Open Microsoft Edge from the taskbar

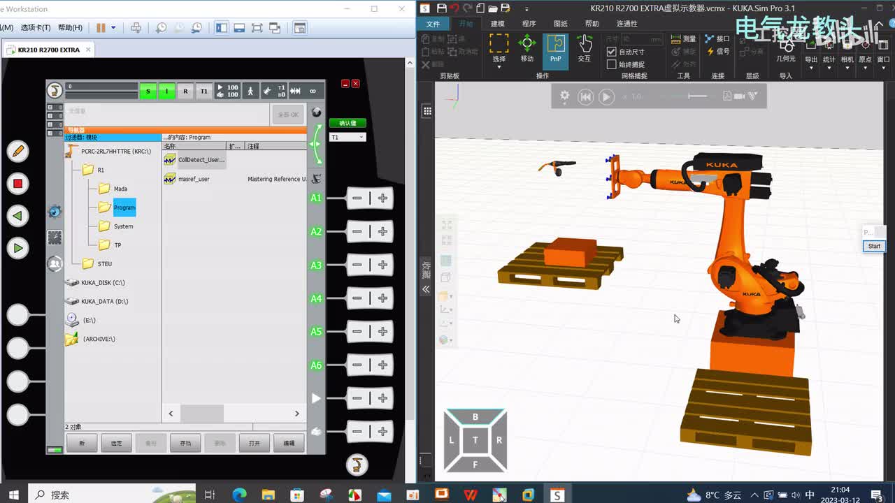tap(239, 495)
